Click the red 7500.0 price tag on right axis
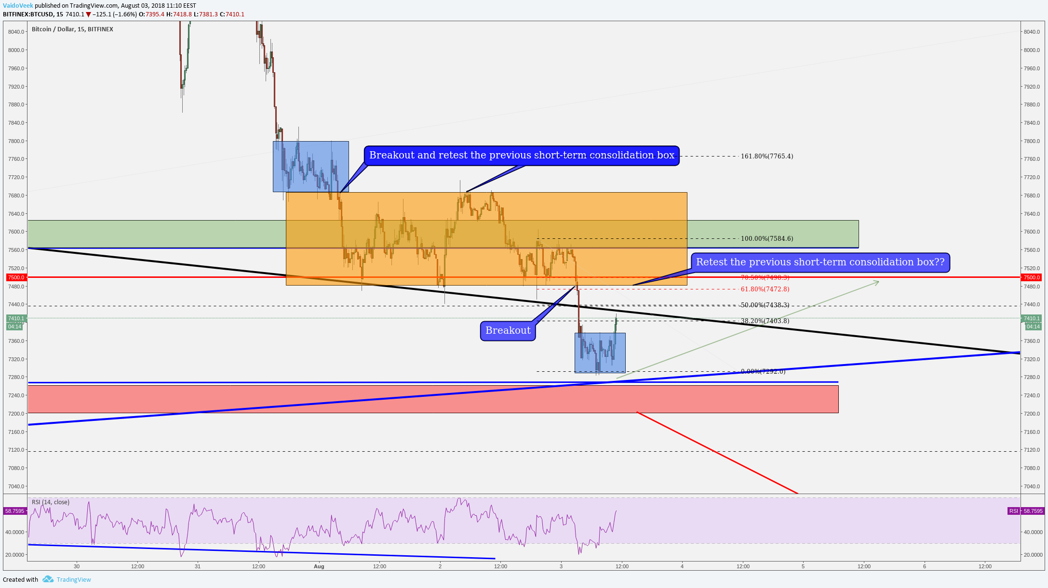The width and height of the screenshot is (1048, 588). (1032, 277)
